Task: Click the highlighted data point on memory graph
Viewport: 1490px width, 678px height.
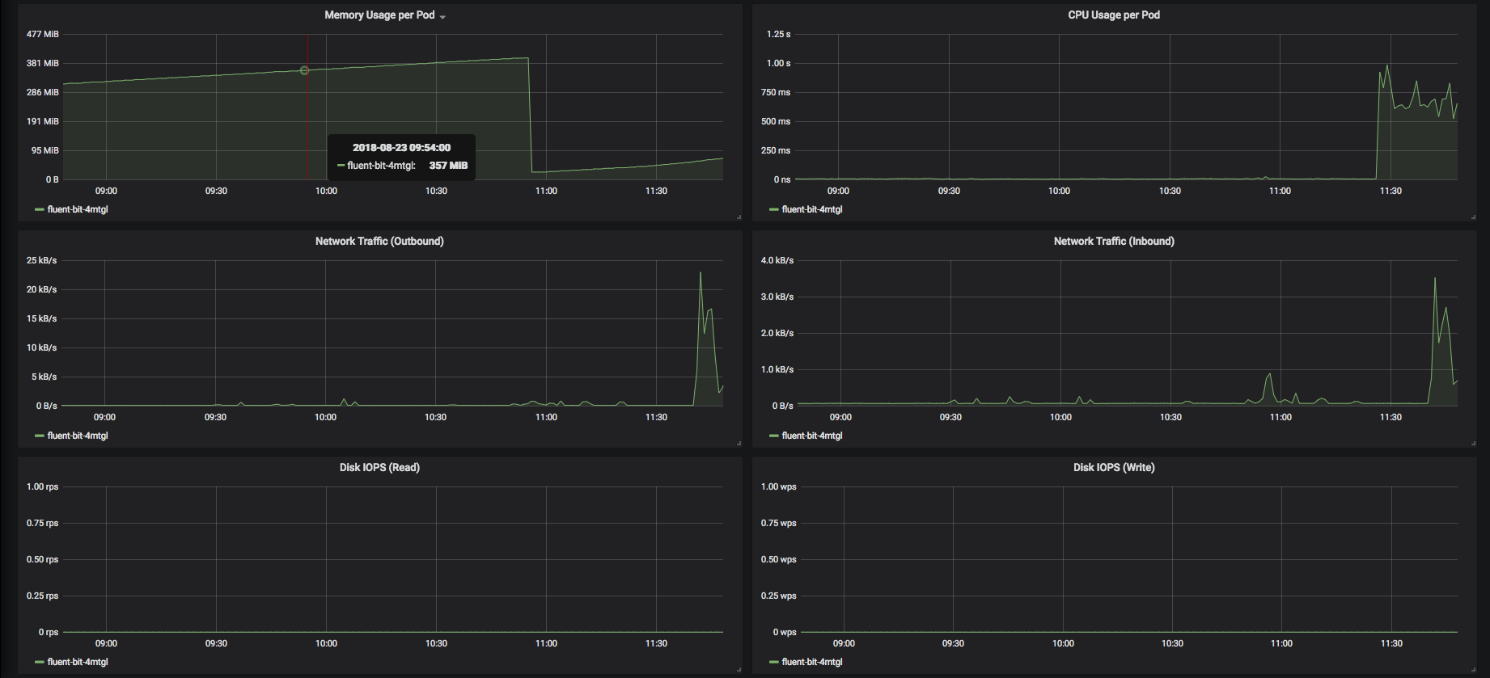Action: [x=304, y=70]
